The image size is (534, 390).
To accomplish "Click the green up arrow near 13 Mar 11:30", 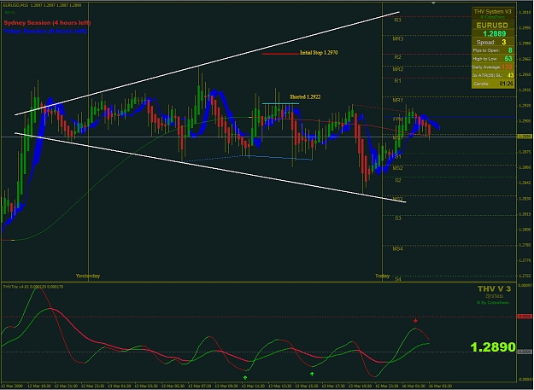I will click(x=245, y=377).
